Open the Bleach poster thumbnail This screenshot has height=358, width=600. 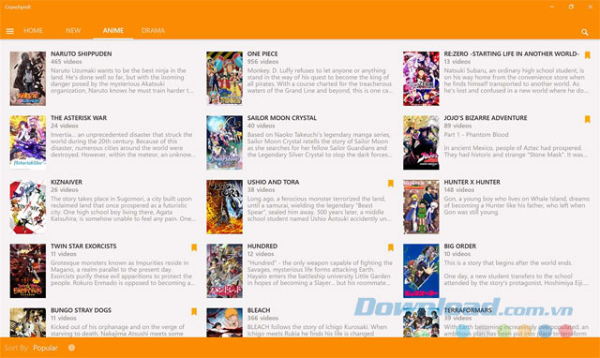tap(225, 322)
